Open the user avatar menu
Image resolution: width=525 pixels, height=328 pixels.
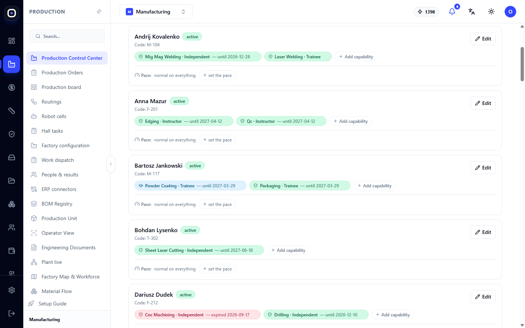point(510,12)
